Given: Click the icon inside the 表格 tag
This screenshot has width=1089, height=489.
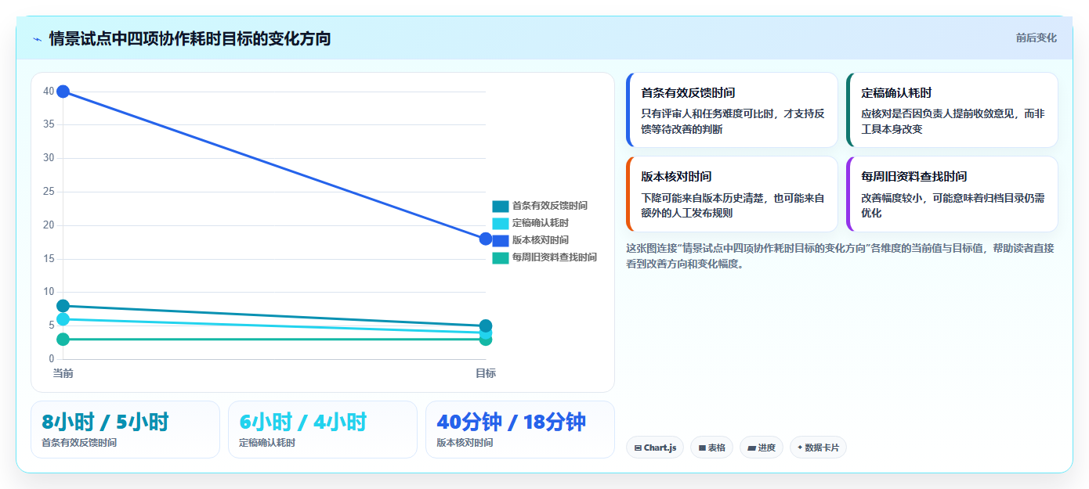Looking at the screenshot, I should pyautogui.click(x=702, y=448).
